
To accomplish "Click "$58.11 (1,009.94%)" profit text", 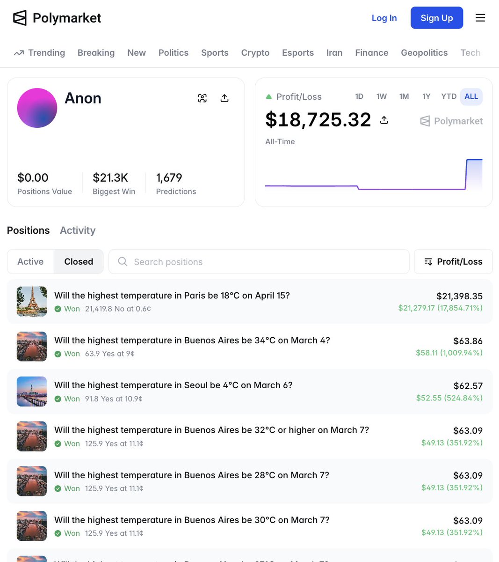I will click(449, 353).
